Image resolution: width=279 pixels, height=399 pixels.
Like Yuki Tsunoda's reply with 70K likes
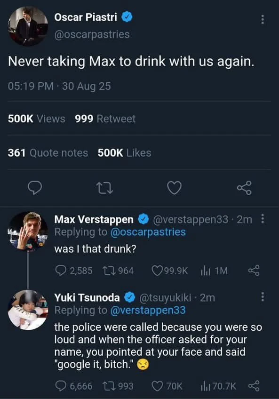click(167, 386)
